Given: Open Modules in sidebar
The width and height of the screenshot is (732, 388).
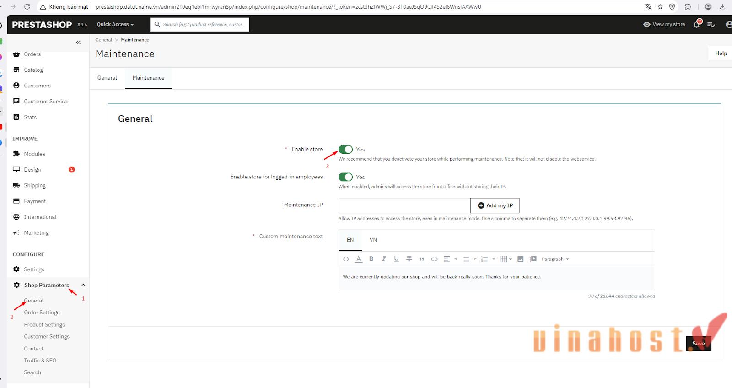Looking at the screenshot, I should pyautogui.click(x=34, y=154).
